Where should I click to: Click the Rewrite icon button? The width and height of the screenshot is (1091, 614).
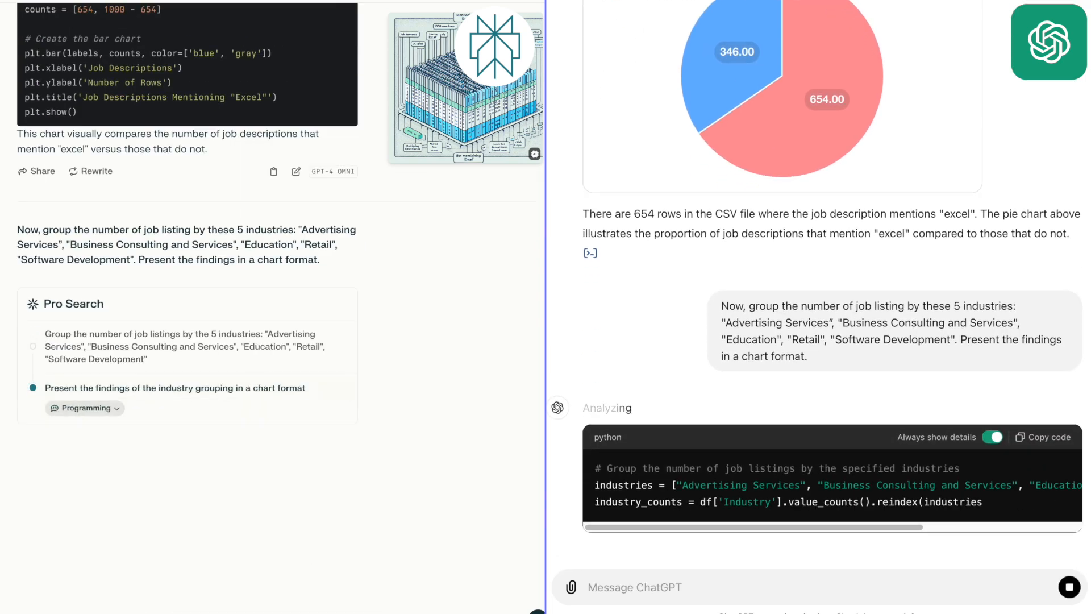pyautogui.click(x=73, y=171)
